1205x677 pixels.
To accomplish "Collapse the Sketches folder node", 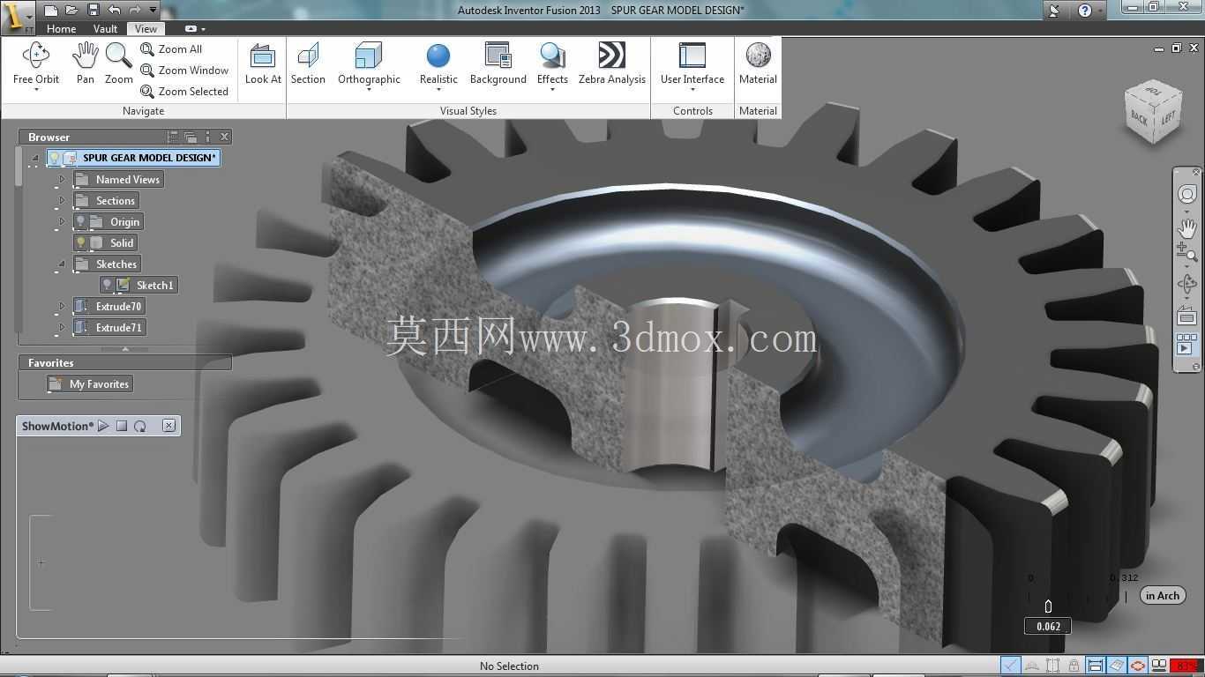I will [62, 264].
